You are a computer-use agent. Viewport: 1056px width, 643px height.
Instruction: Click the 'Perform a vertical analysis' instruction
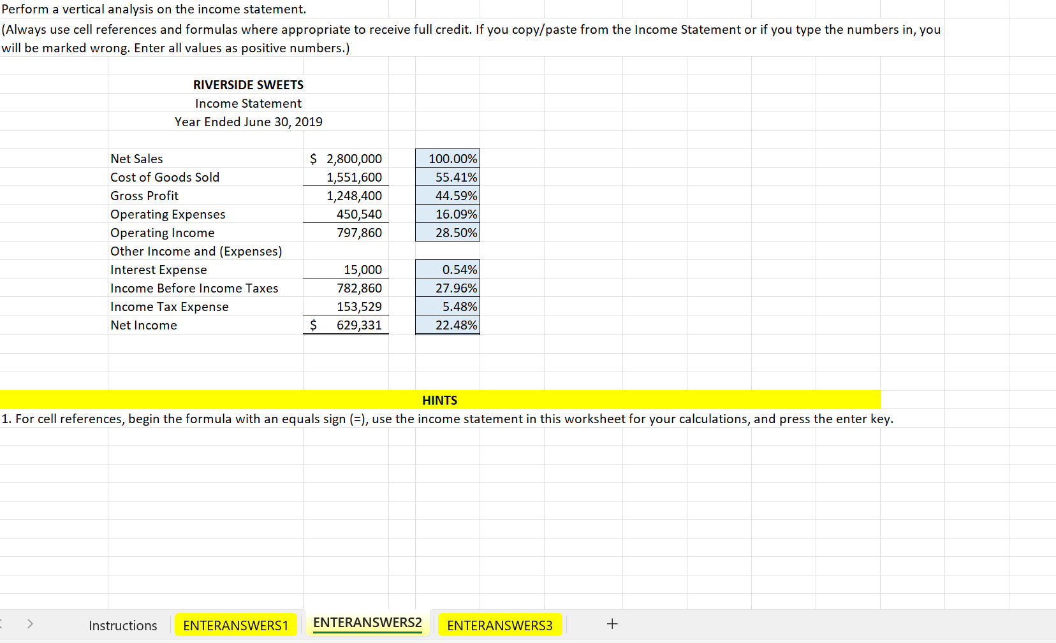[154, 9]
